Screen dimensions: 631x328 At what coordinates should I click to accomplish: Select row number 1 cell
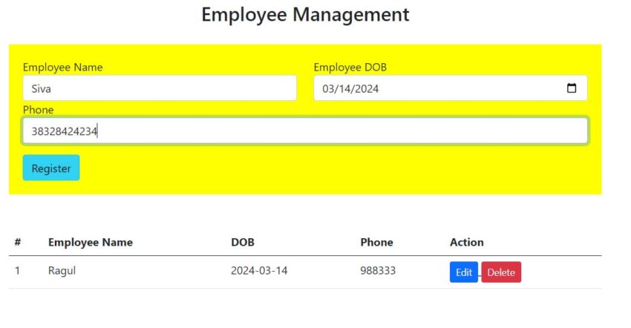(x=17, y=271)
